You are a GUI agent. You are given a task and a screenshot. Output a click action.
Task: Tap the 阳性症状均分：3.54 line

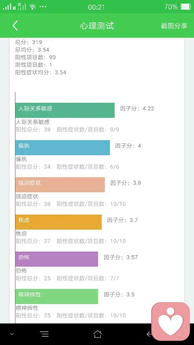click(x=41, y=72)
